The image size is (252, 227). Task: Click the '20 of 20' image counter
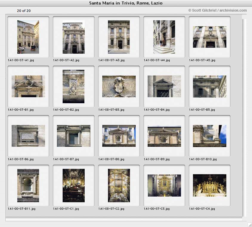pyautogui.click(x=24, y=11)
